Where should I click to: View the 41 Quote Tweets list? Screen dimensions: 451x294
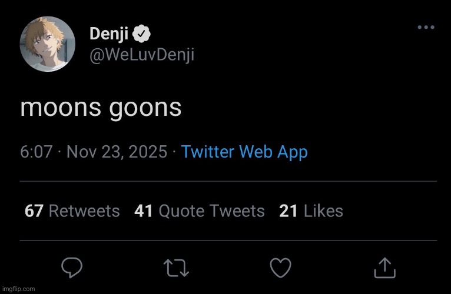[200, 211]
